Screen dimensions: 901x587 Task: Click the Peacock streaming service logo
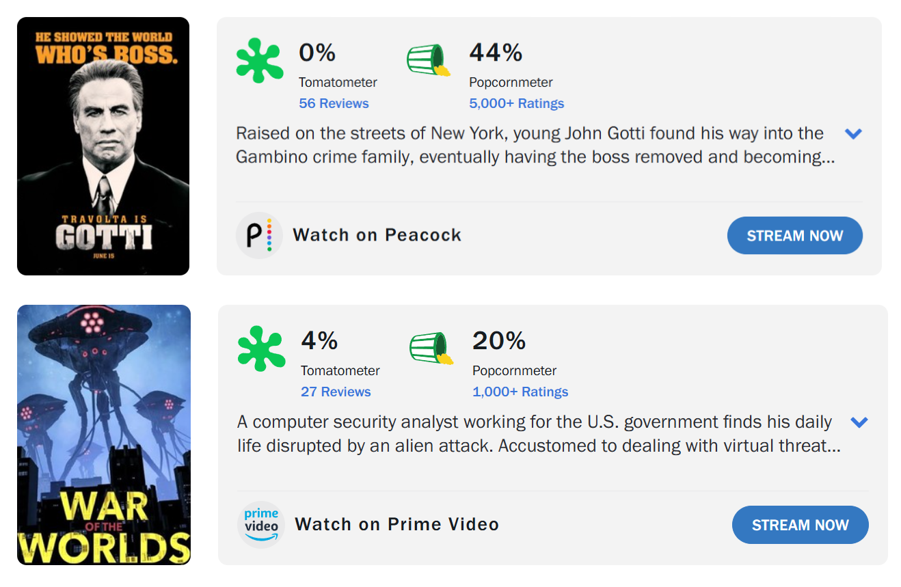259,235
